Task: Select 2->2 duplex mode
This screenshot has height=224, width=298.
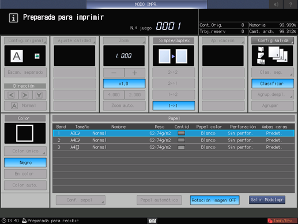Action: click(173, 73)
